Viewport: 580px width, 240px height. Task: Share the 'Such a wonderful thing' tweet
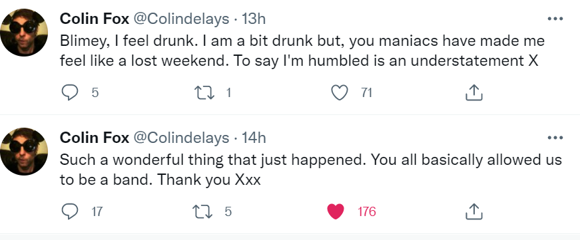(x=474, y=211)
